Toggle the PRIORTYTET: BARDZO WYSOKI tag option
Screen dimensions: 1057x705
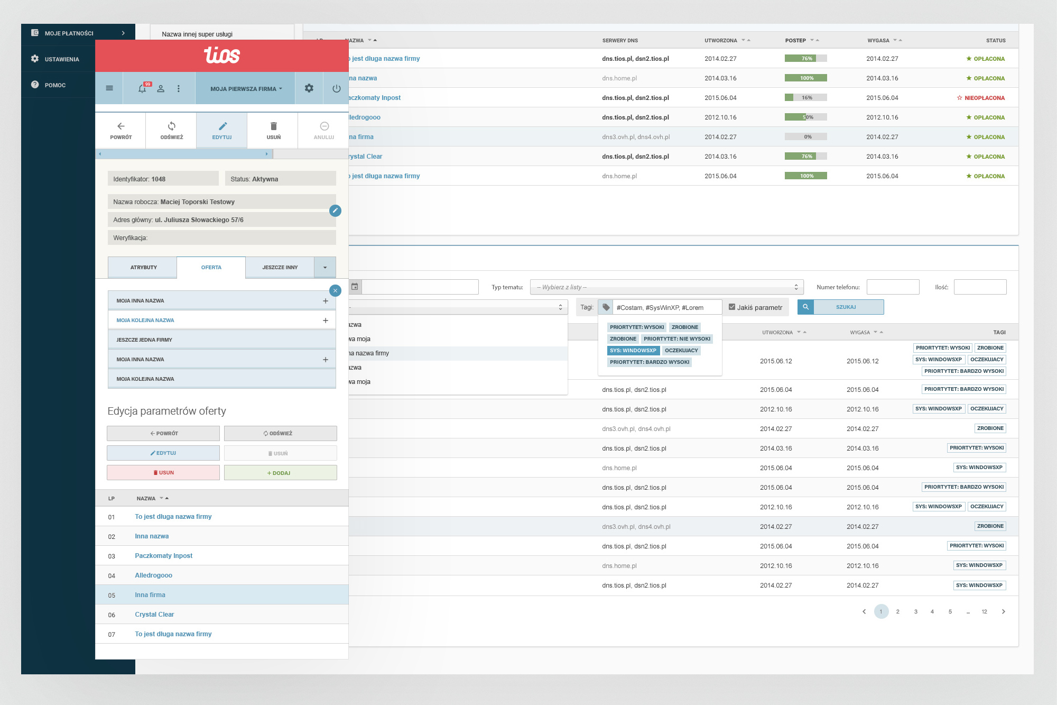[650, 362]
